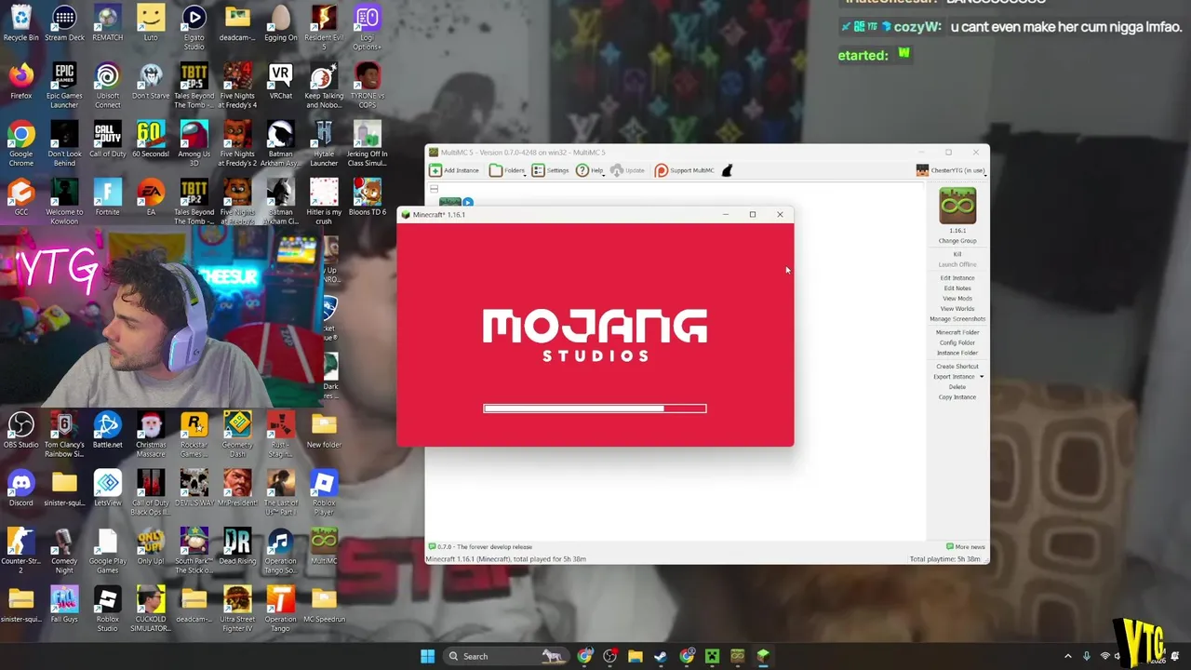Screen dimensions: 1191x670
Task: Select the OBS Studio desktop icon
Action: click(x=20, y=431)
